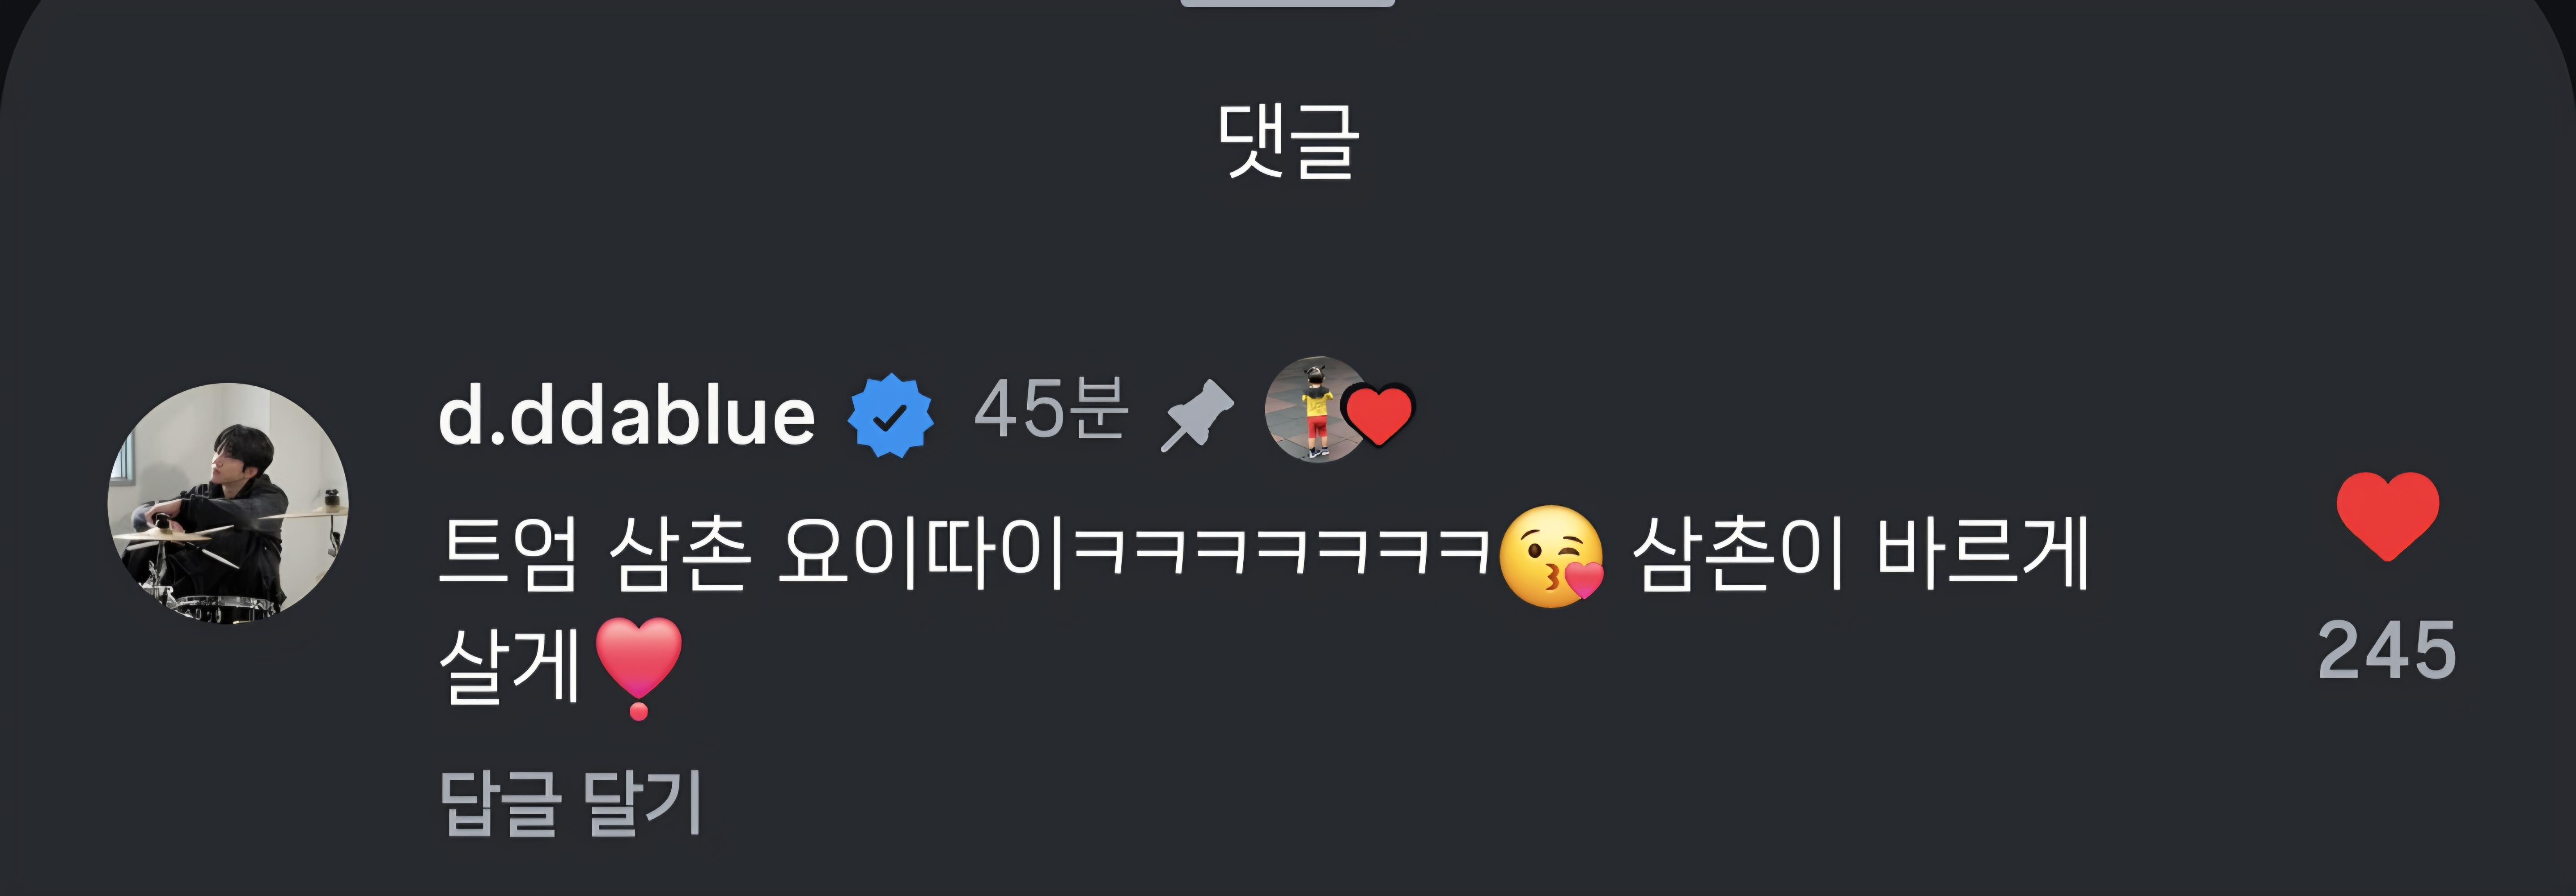Tap the sheet handle bar at top
Image resolution: width=2576 pixels, height=896 pixels.
pos(1288,3)
